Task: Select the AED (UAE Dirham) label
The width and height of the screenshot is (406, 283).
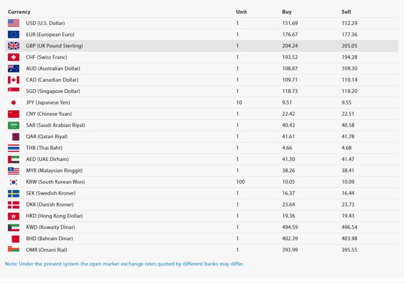Action: point(48,159)
